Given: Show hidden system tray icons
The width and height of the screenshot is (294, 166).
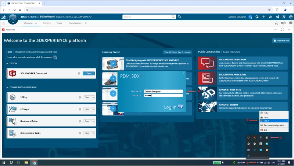Looking at the screenshot, I should pos(258,163).
